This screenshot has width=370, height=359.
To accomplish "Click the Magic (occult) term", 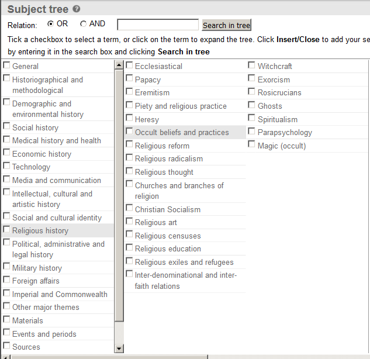I will pos(282,146).
